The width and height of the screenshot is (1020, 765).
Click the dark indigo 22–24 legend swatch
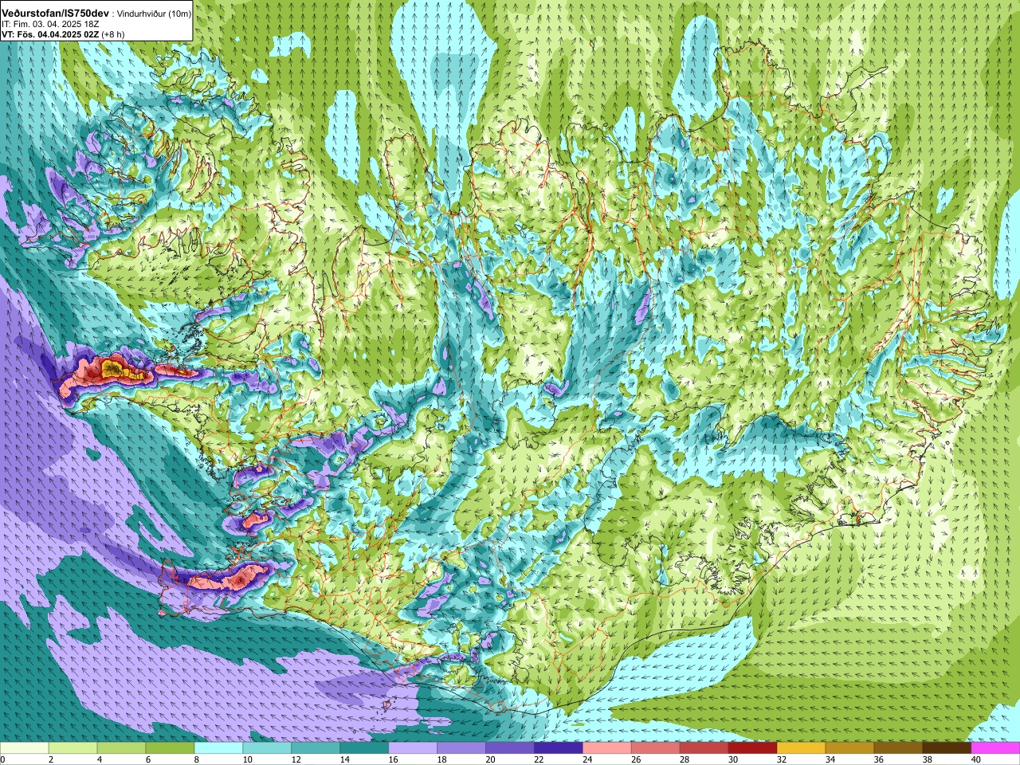point(559,748)
